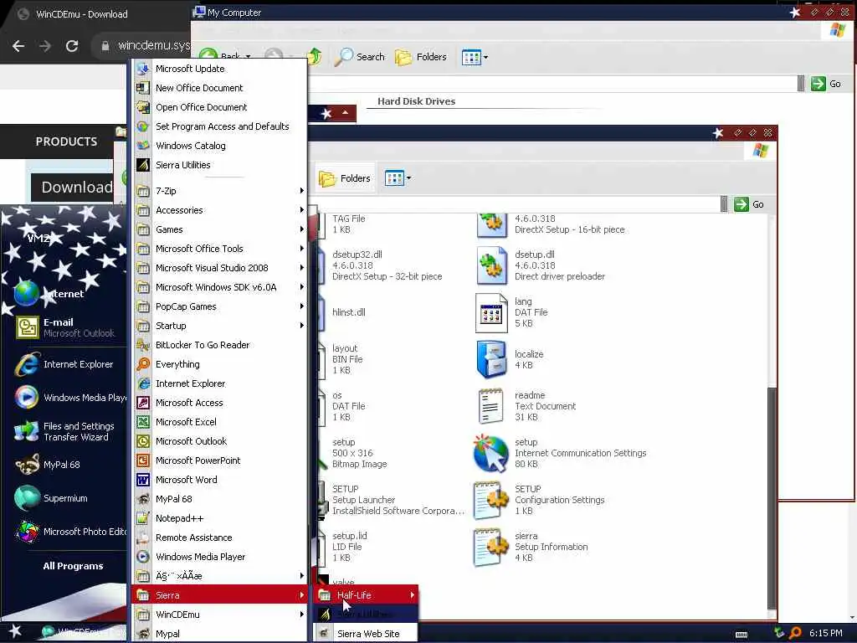Select the dsetup.dll file icon

pos(490,265)
